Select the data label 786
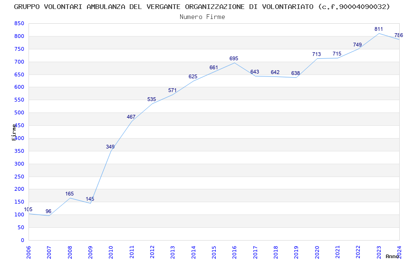The width and height of the screenshot is (404, 261). [x=399, y=35]
